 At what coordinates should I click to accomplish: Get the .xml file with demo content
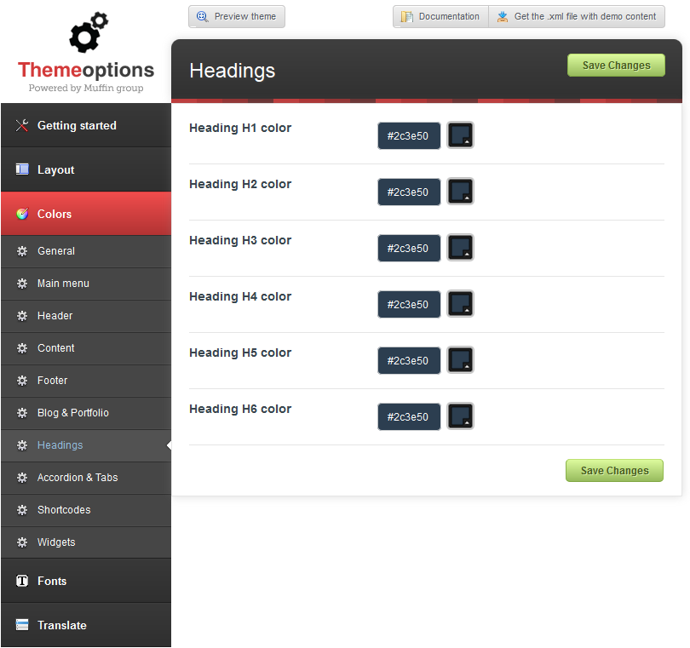(577, 17)
